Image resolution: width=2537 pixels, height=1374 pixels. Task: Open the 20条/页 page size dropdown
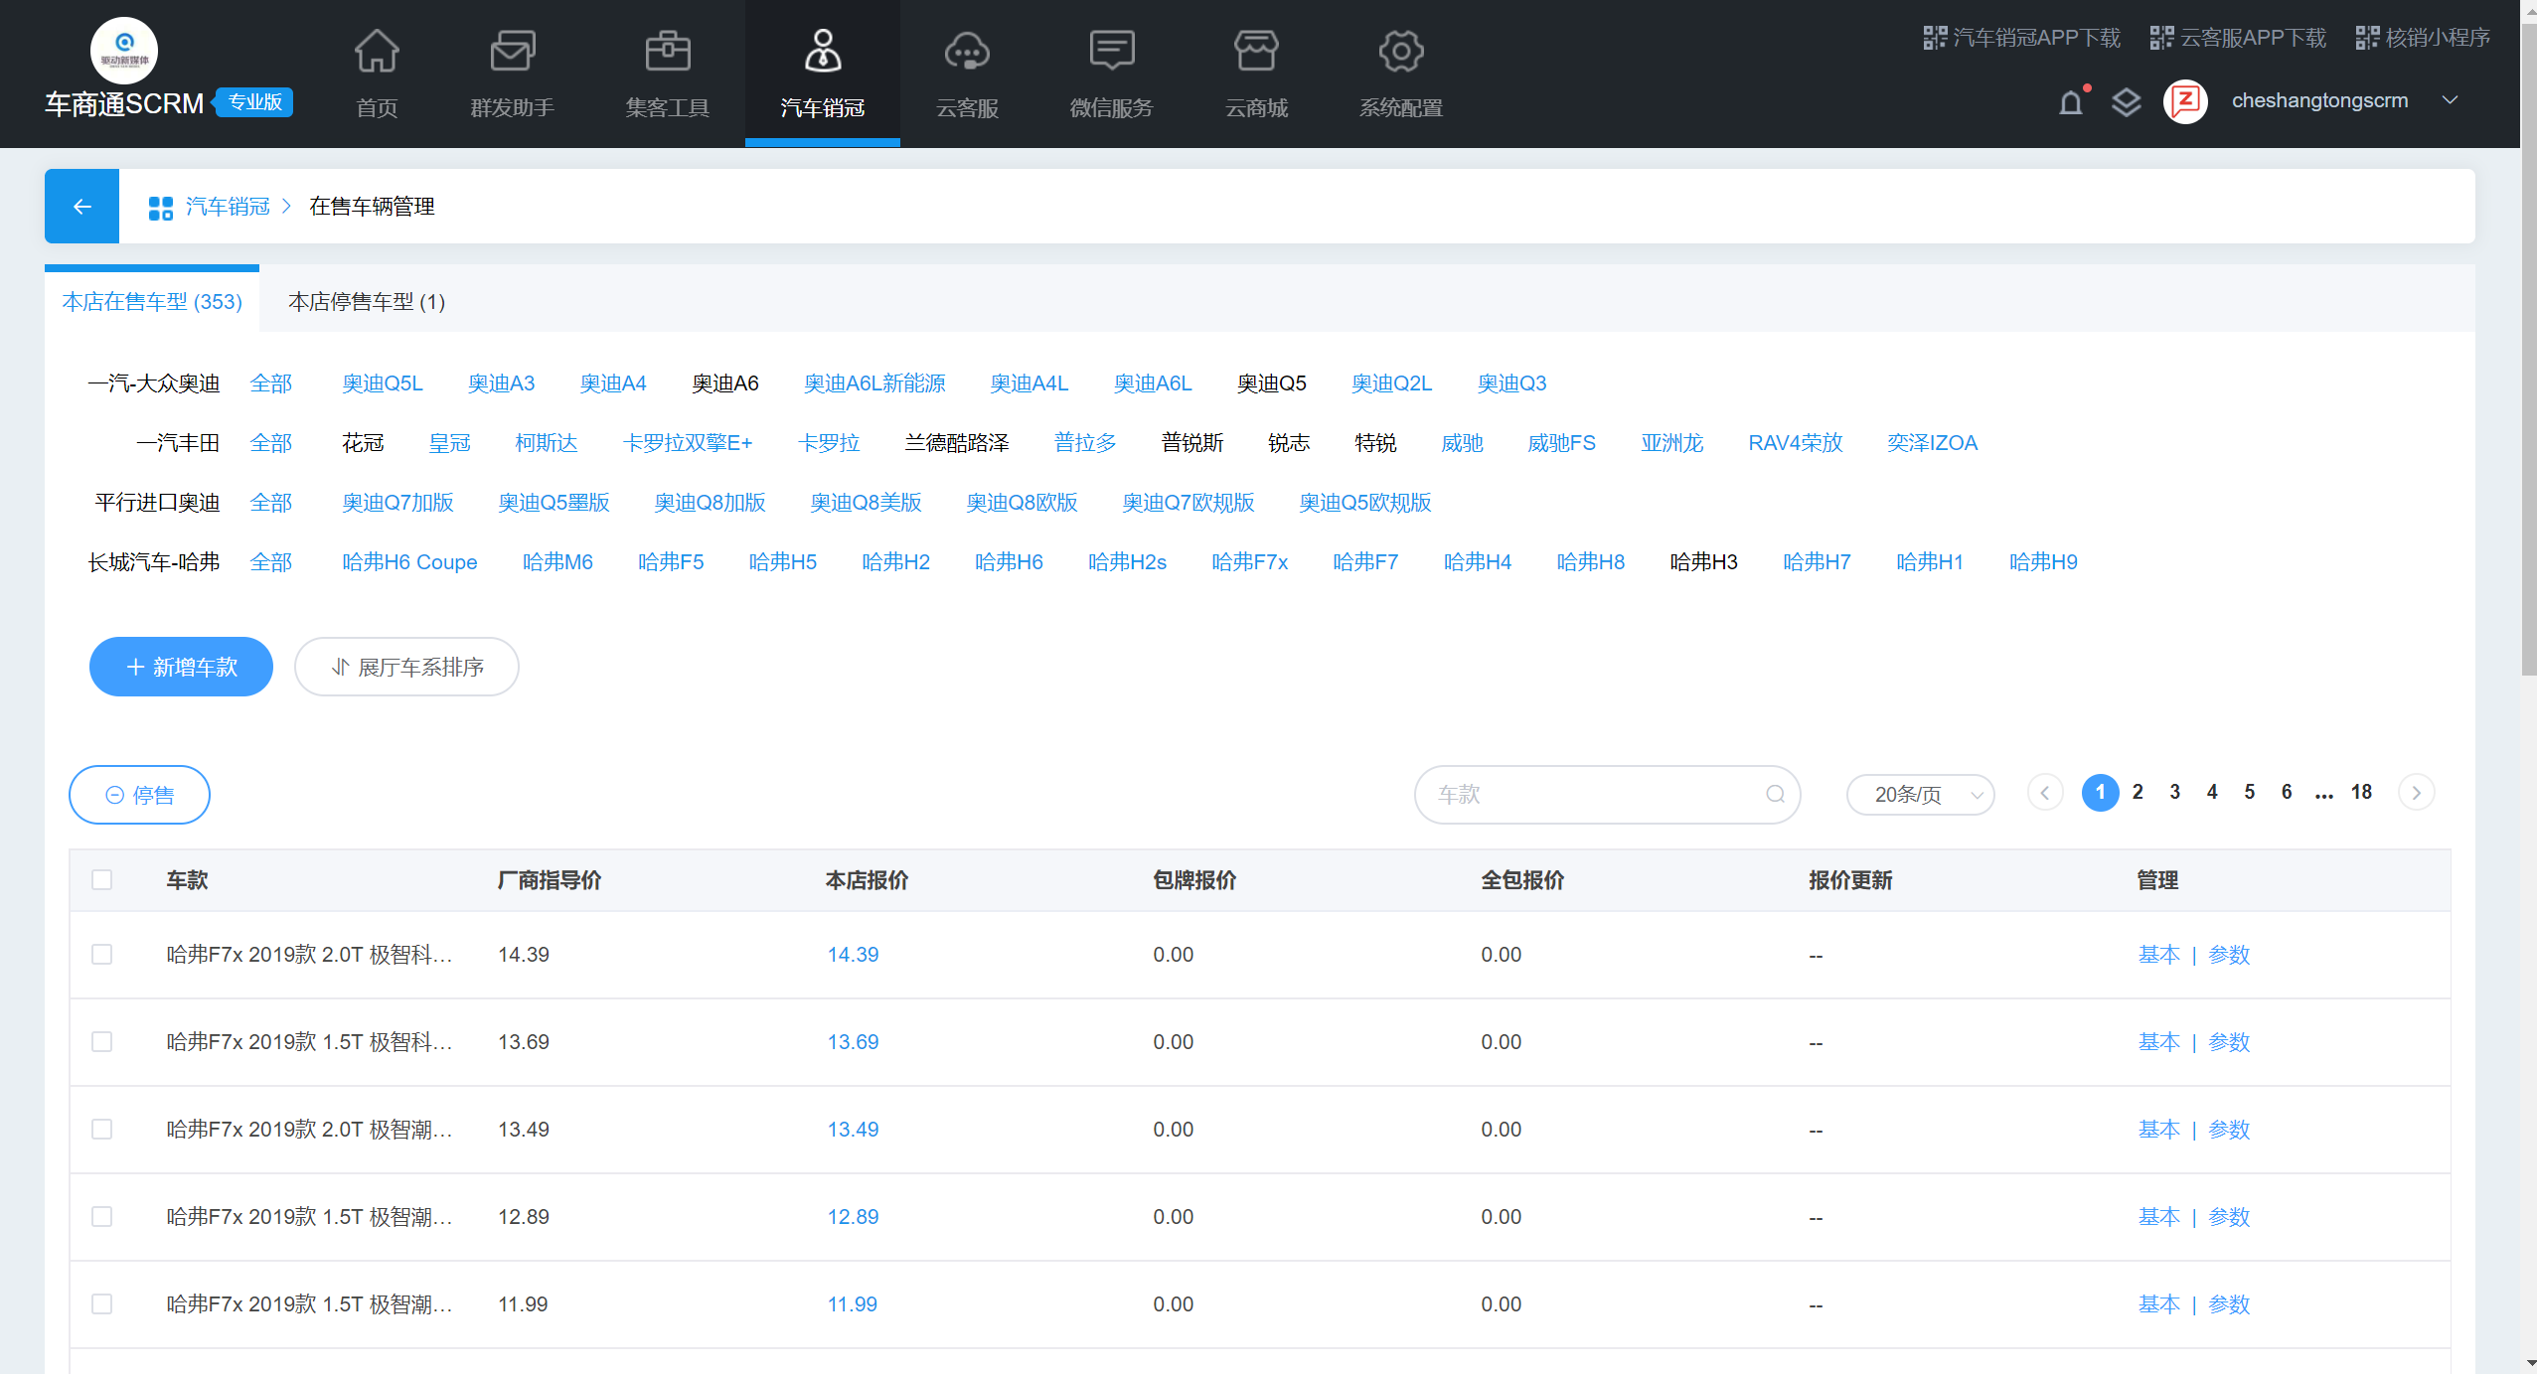click(x=1920, y=794)
